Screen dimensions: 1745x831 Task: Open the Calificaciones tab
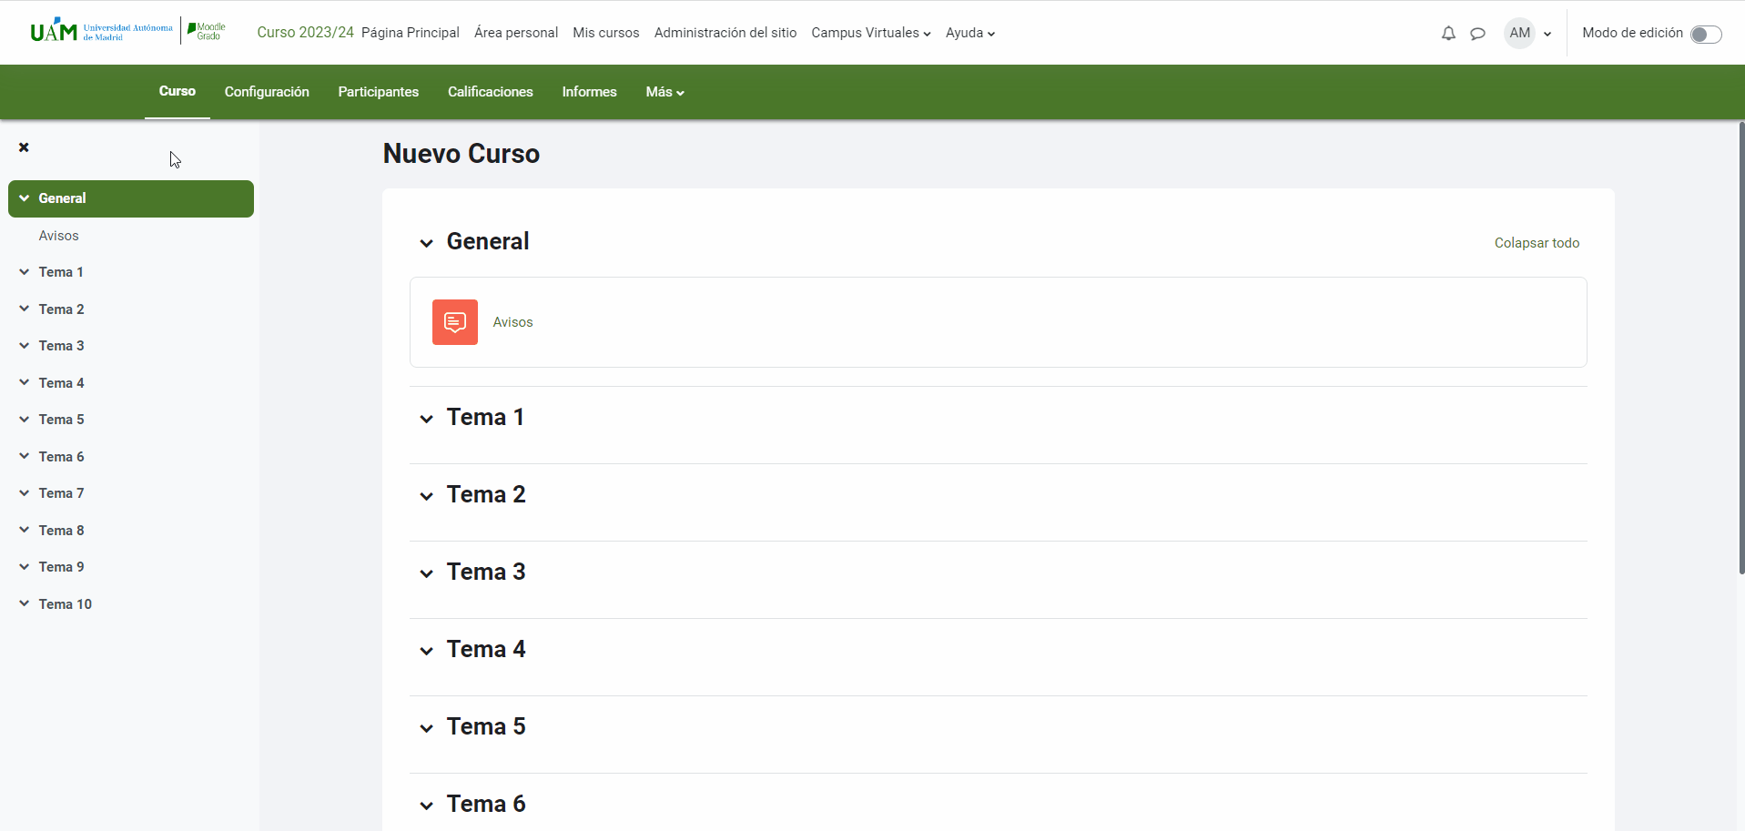pos(490,92)
